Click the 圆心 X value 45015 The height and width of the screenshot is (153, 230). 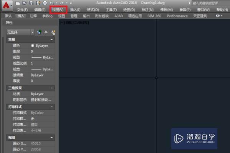click(x=42, y=143)
